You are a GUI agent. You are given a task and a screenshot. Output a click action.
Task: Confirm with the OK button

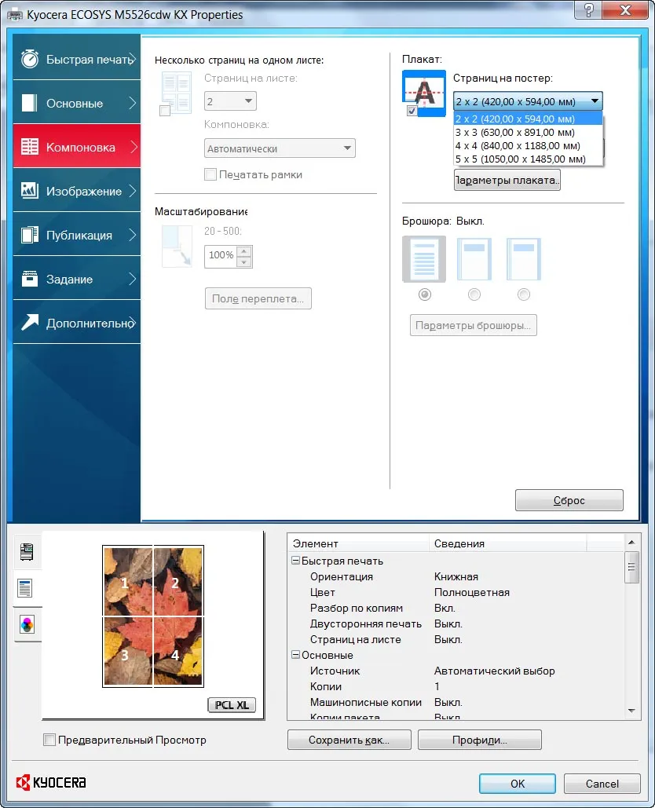click(x=518, y=784)
